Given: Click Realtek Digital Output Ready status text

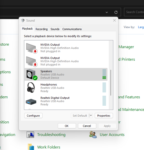Looking at the screenshot, I should (x=44, y=104).
